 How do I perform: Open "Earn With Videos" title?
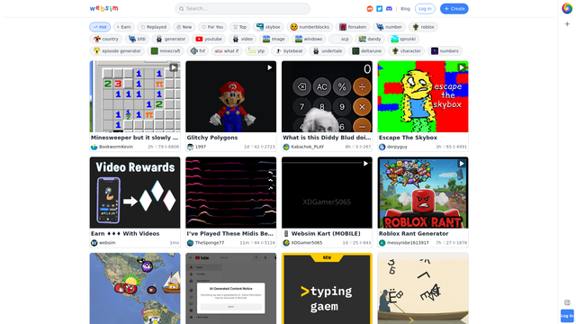125,234
